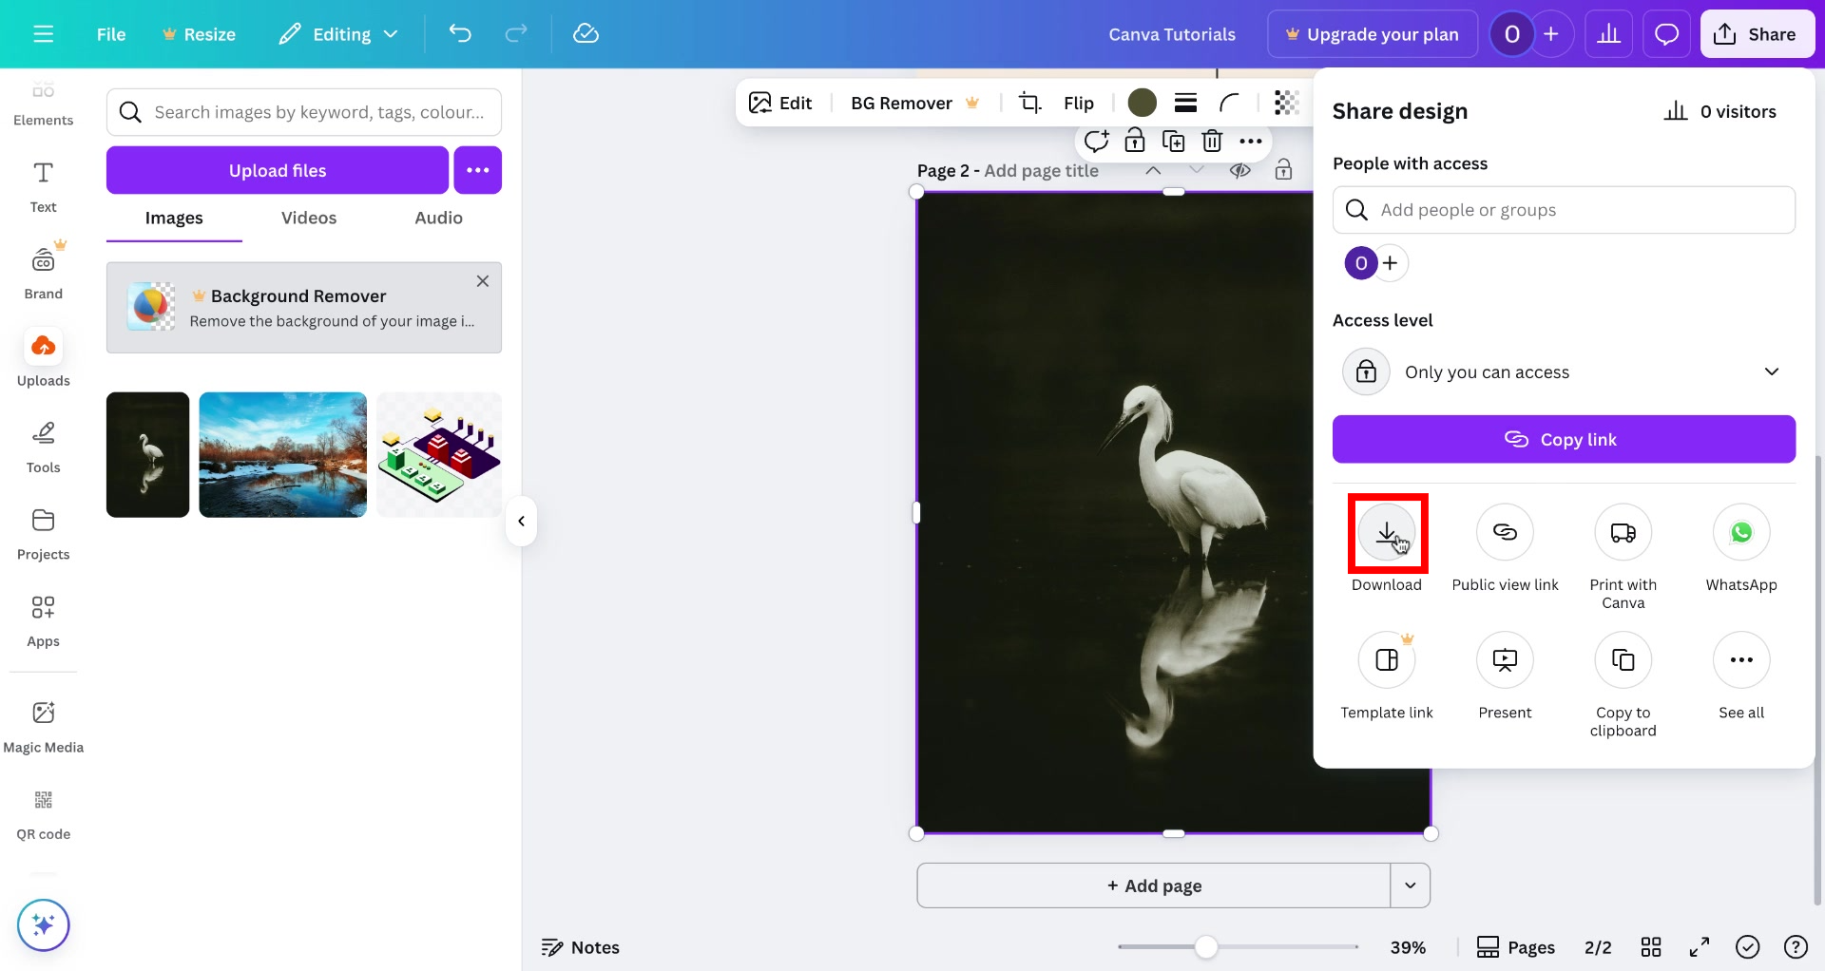Screen dimensions: 1825x971
Task: Hide Page 2 with the eye toggle
Action: 1241,170
